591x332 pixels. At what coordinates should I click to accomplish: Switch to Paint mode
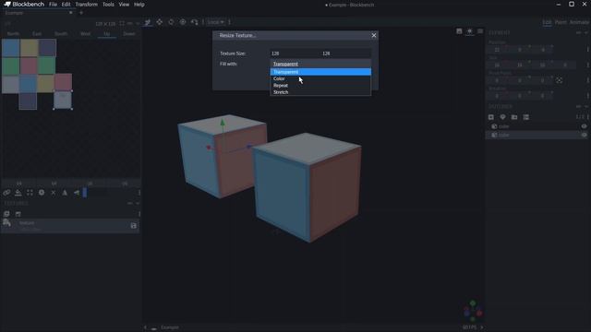coord(561,22)
